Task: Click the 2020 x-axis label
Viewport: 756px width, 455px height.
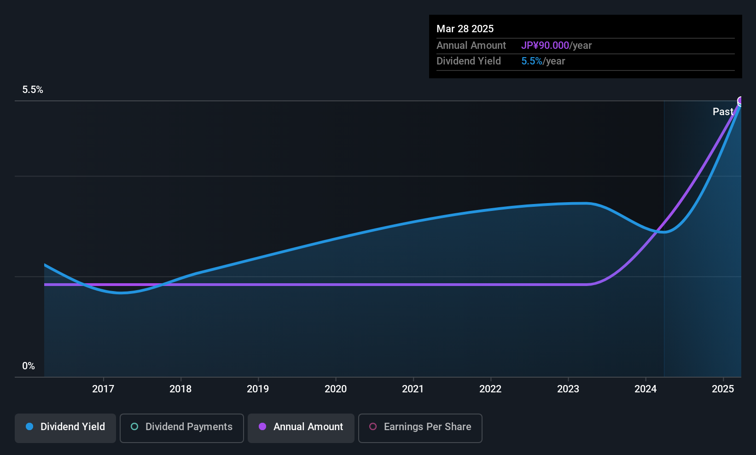Action: 336,389
